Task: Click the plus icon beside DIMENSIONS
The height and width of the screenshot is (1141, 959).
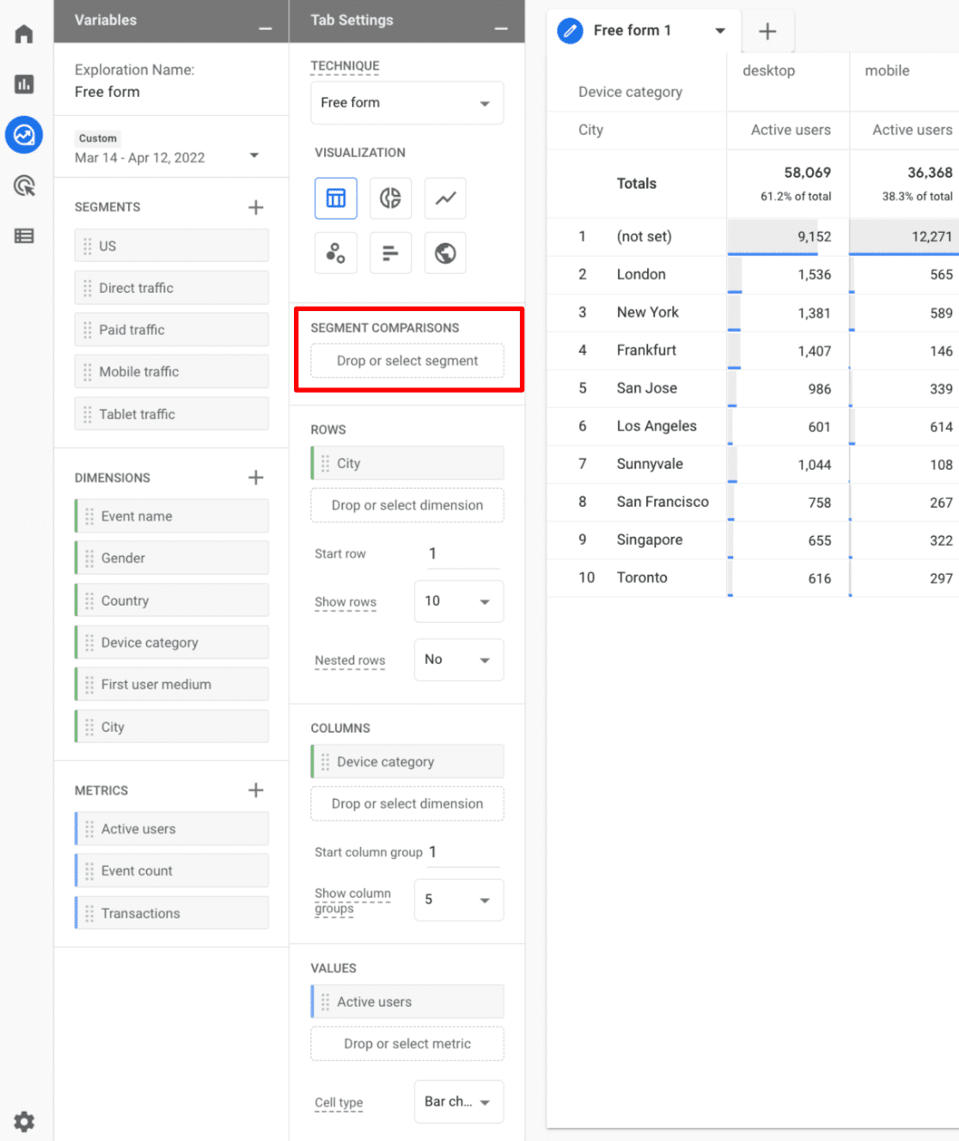Action: tap(255, 477)
